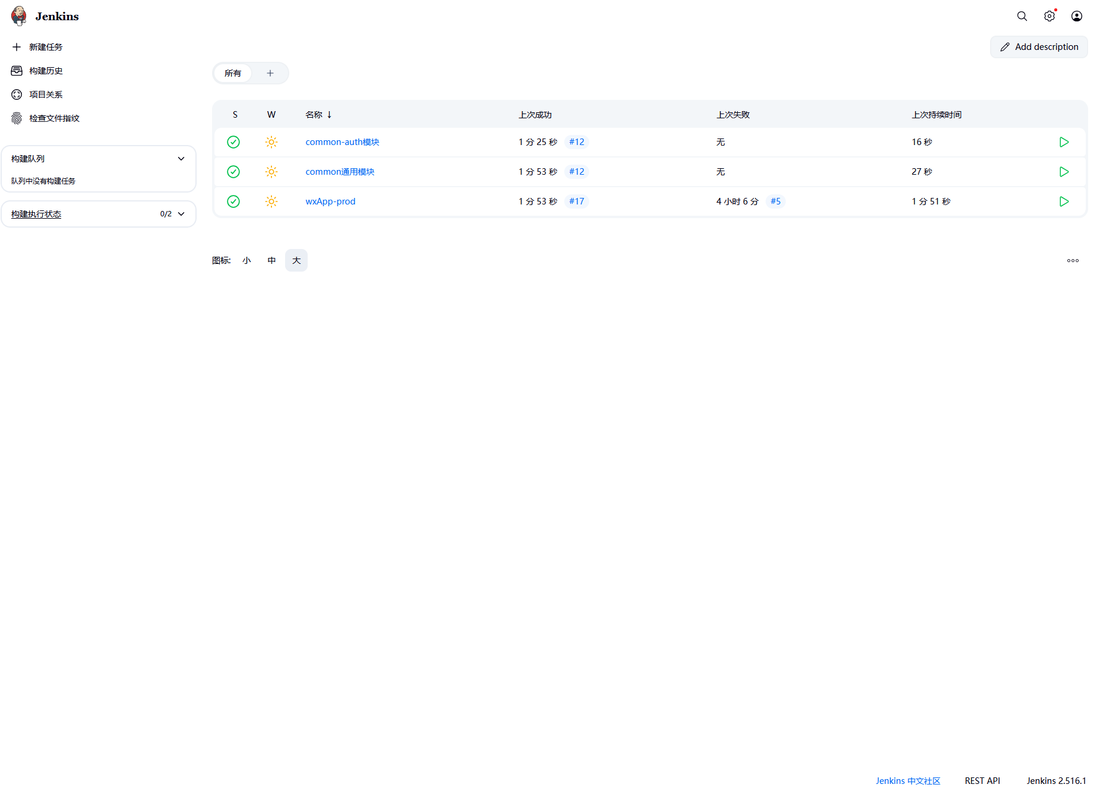Open the common通用模块 job link
Image resolution: width=1100 pixels, height=797 pixels.
(340, 172)
